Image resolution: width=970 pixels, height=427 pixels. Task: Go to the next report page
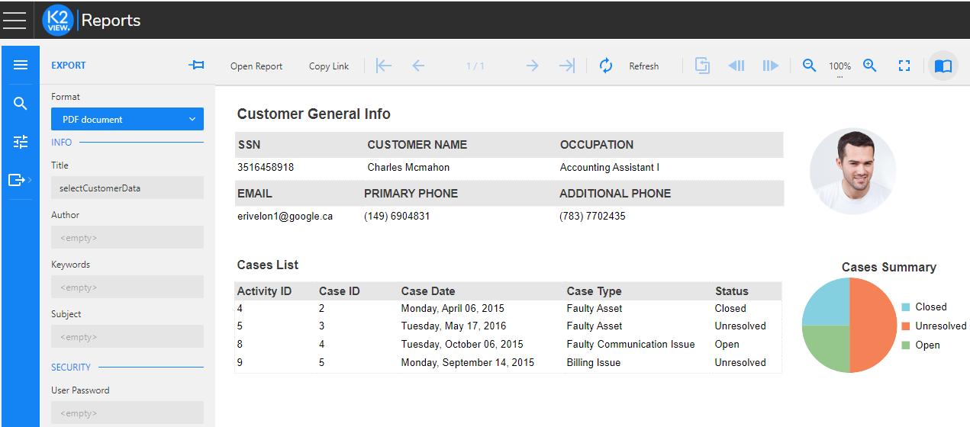pos(532,66)
